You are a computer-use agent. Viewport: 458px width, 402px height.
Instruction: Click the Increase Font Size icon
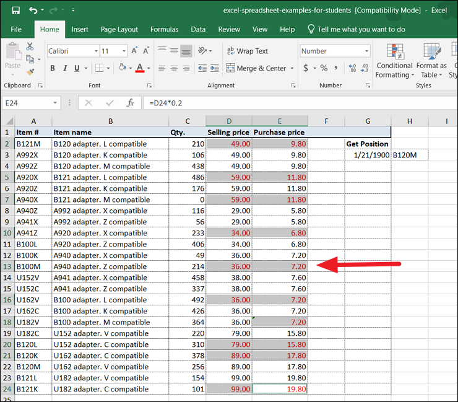135,51
